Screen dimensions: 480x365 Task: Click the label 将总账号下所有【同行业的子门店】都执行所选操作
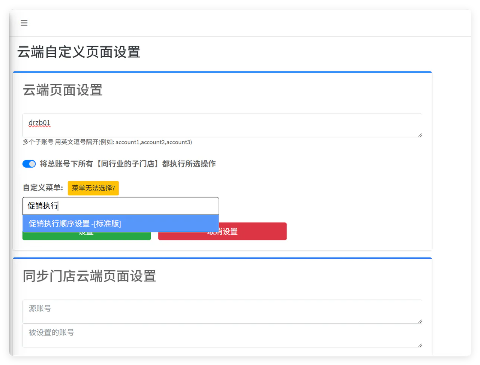[x=128, y=164]
